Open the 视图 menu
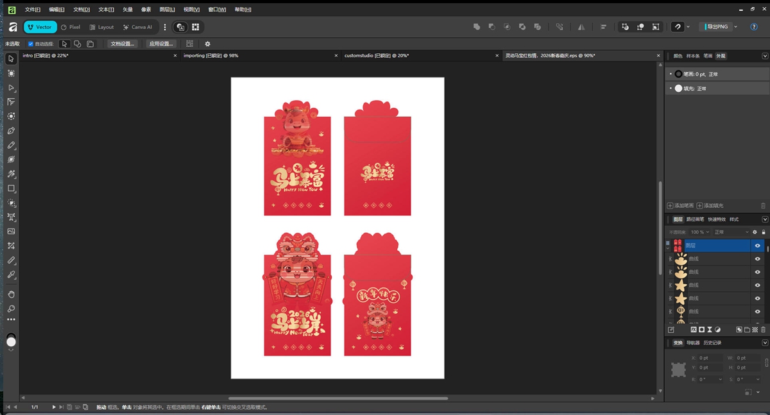770x415 pixels. point(191,10)
